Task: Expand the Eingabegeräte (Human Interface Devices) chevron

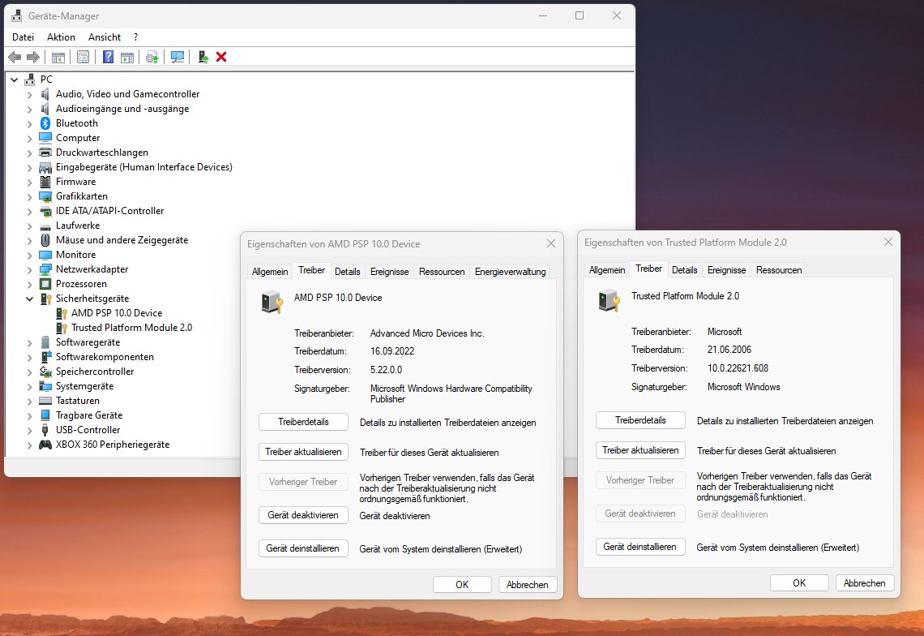Action: tap(29, 168)
